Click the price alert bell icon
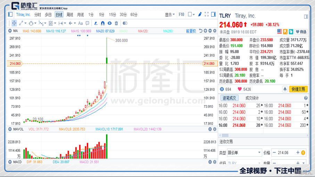315x177 pixels. point(285,89)
